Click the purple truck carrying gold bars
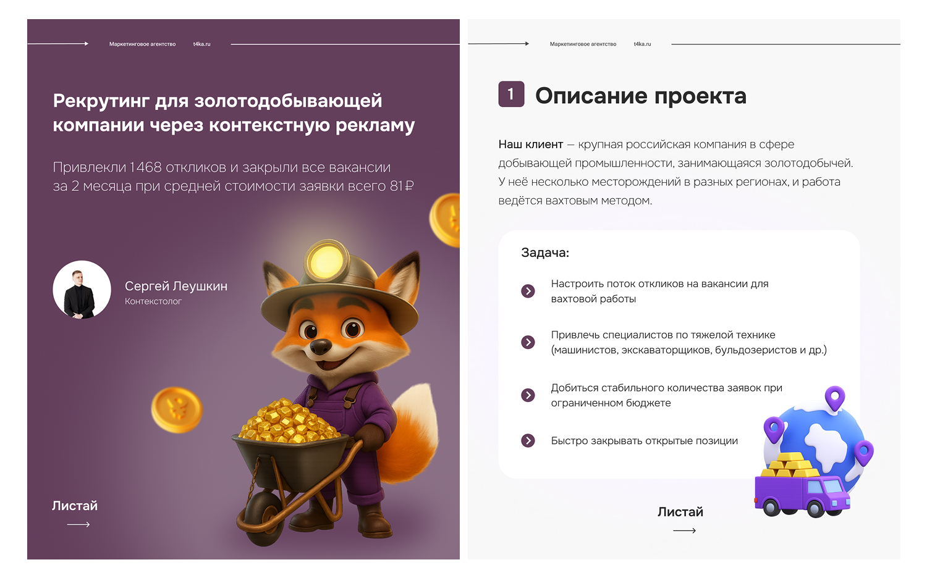Image resolution: width=927 pixels, height=578 pixels. [x=802, y=486]
